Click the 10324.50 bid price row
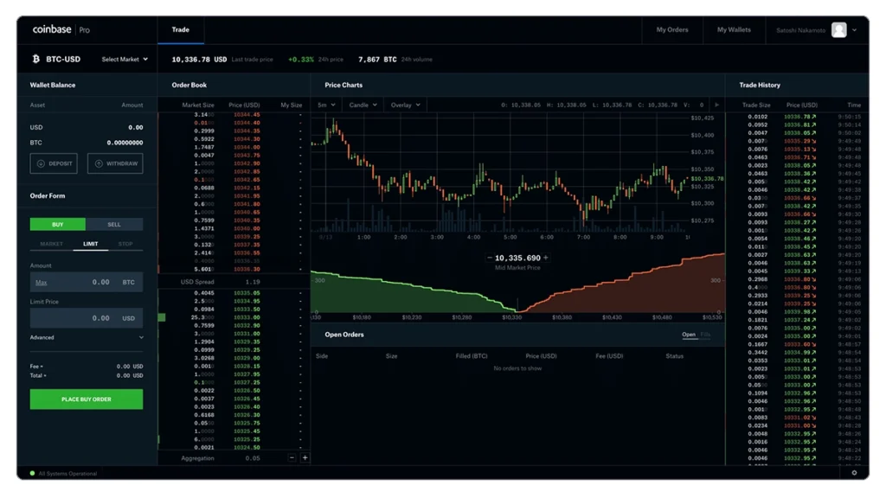 click(233, 448)
